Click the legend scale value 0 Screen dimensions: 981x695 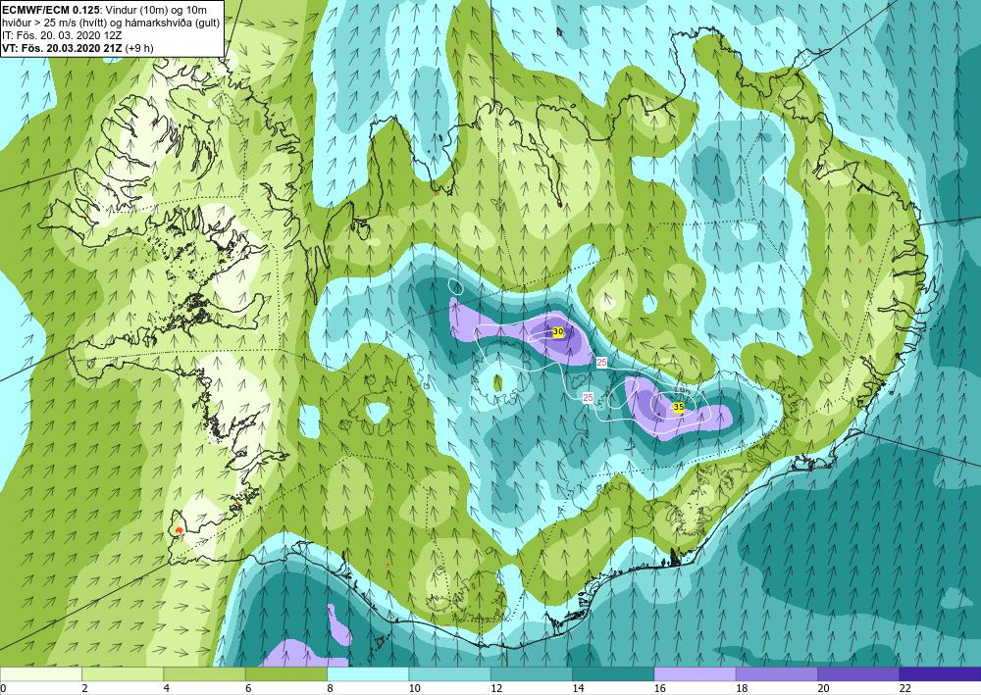pyautogui.click(x=3, y=688)
